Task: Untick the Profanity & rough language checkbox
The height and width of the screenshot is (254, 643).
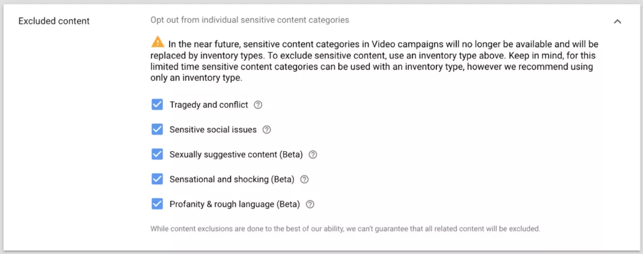Action: pyautogui.click(x=157, y=204)
